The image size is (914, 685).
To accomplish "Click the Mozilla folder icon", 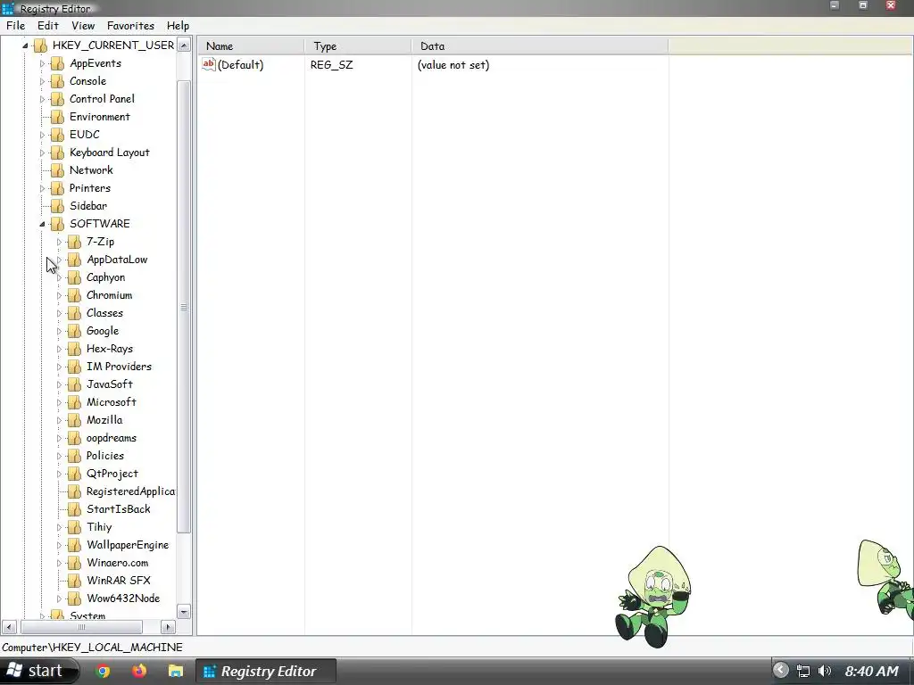I will [74, 420].
